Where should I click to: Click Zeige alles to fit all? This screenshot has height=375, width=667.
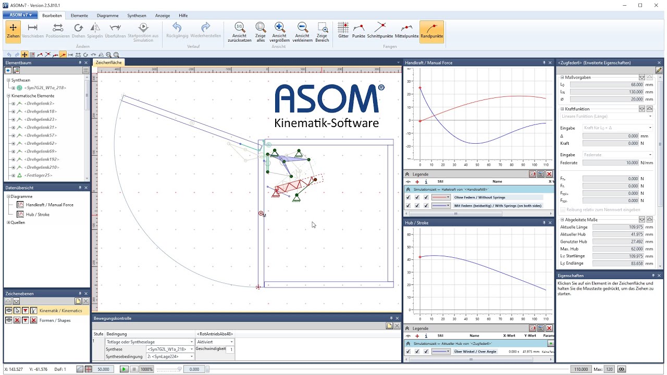click(x=260, y=32)
